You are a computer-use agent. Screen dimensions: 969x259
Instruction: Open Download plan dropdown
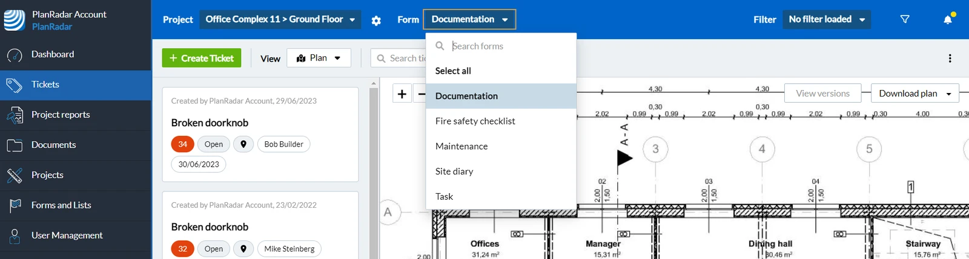tap(914, 94)
